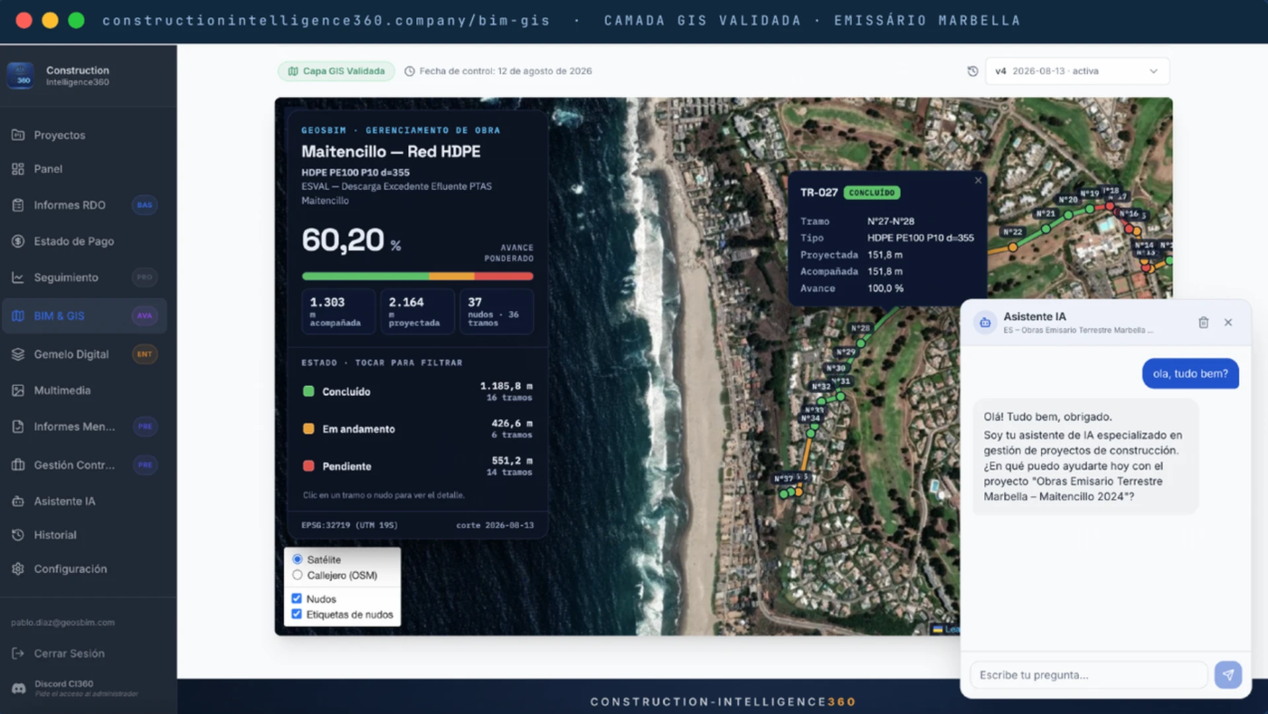Click the pablo.diaz@geosbim.com account email

tap(63, 622)
